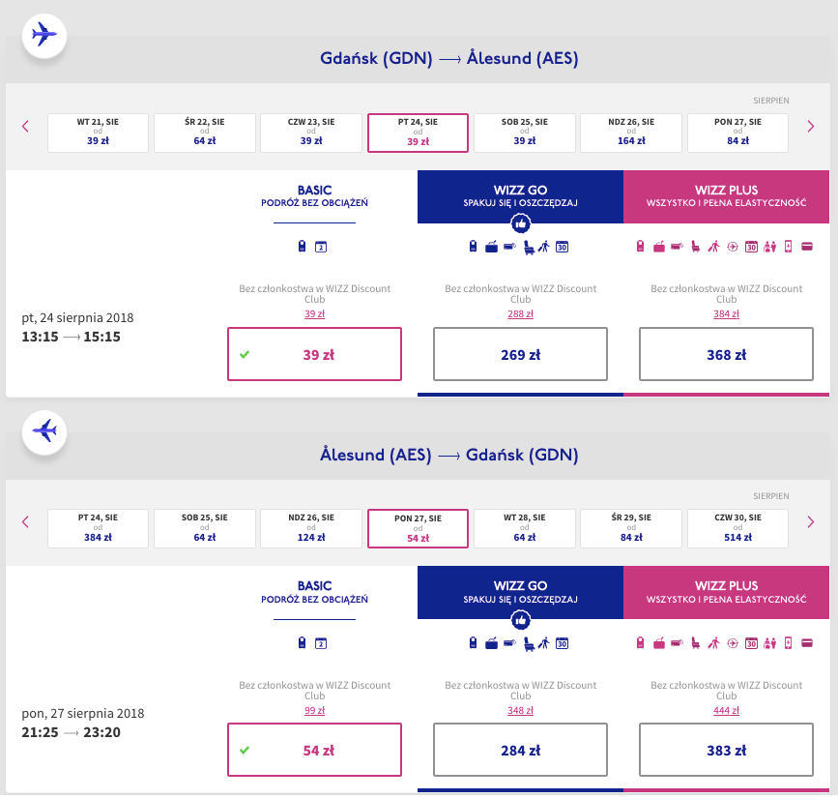Click WIZZ PLUS card icon, Ålesund–Gdańsk flight

pyautogui.click(x=807, y=643)
